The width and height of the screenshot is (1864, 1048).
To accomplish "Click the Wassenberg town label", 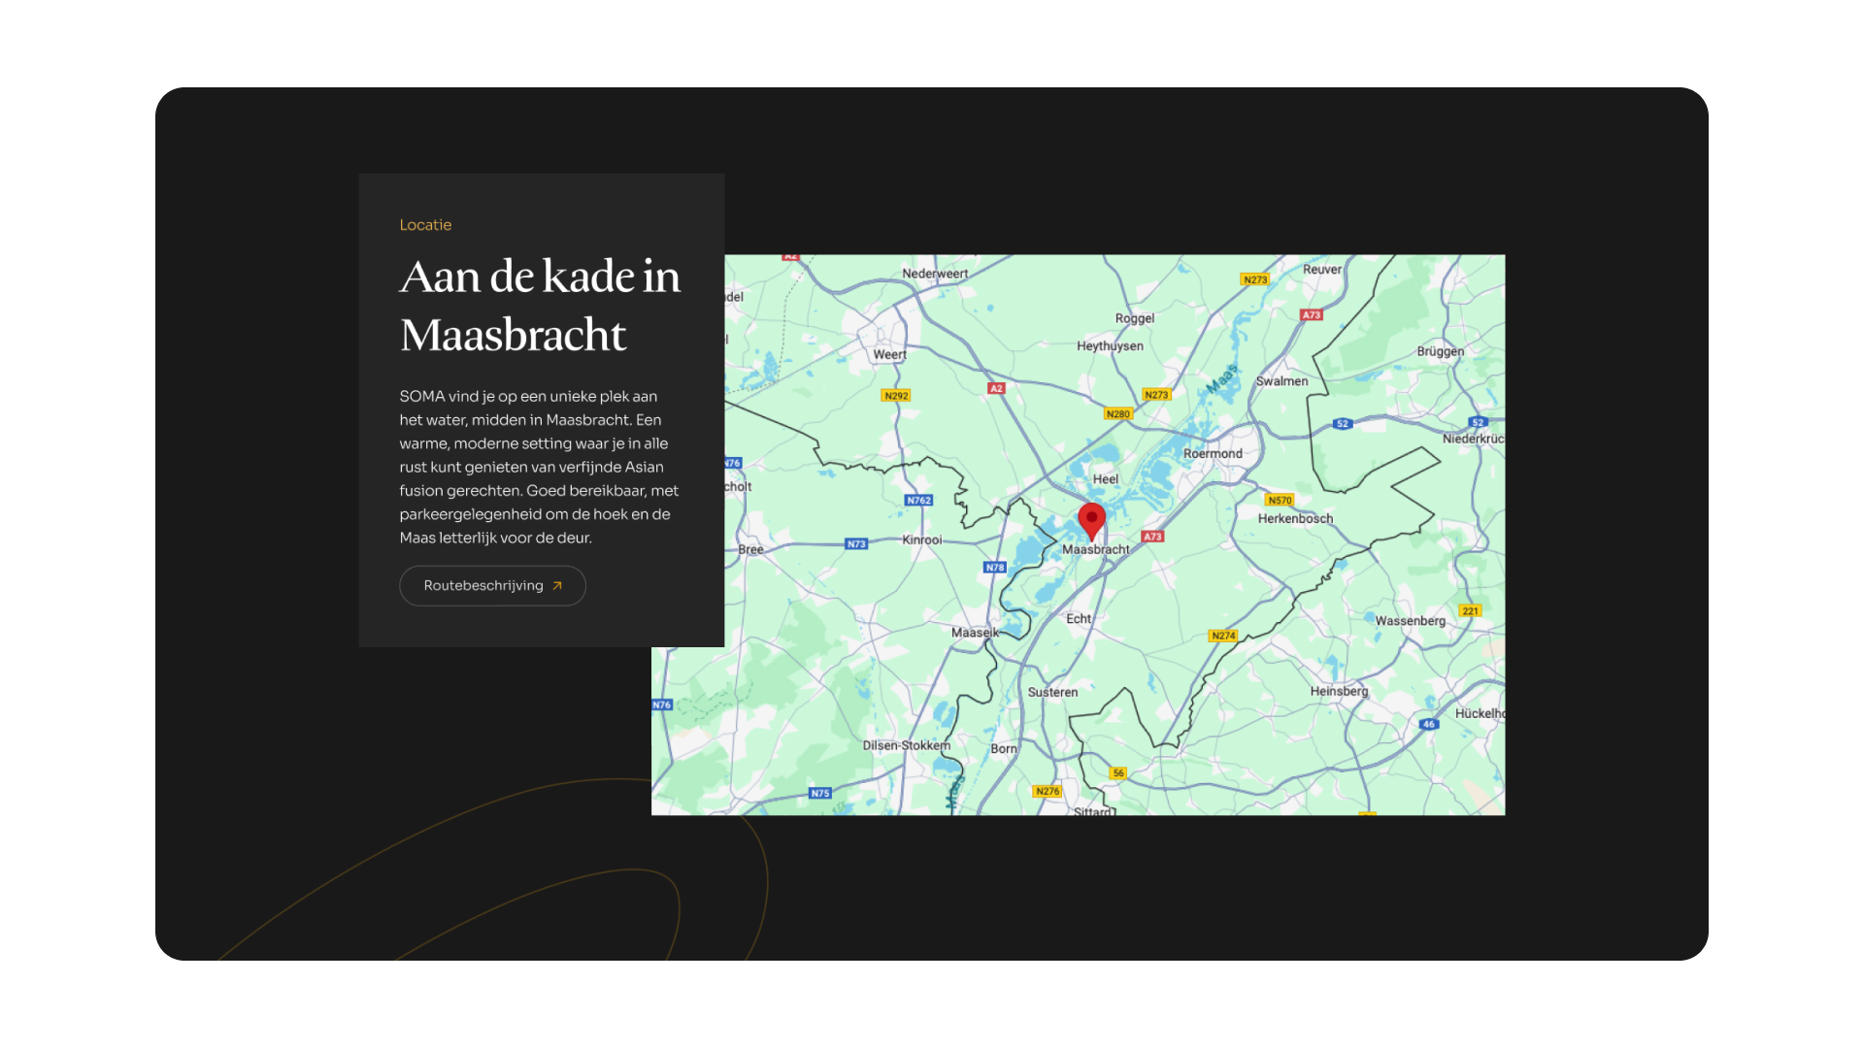I will [1410, 621].
